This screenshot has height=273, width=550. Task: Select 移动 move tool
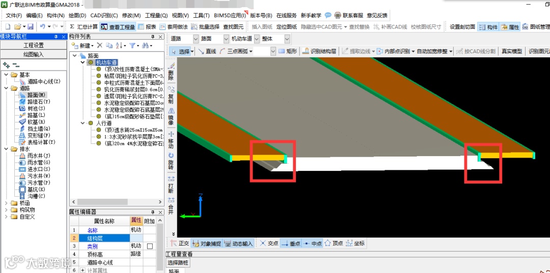coord(171,140)
